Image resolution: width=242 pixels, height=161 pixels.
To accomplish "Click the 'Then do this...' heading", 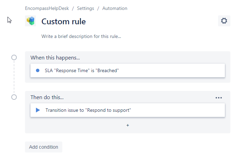I will tap(47, 97).
